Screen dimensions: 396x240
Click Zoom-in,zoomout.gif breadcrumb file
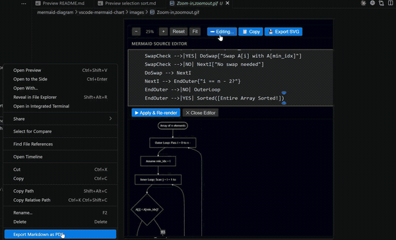pos(178,12)
